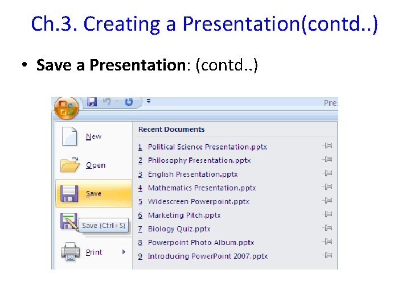Choose Save from the Office menu
410x307 pixels.
click(93, 194)
